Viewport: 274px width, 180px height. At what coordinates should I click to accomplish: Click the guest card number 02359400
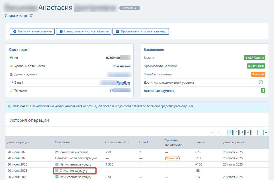click(113, 58)
